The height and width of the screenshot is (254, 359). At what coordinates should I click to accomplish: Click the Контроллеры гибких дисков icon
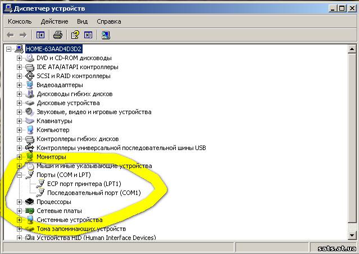[x=30, y=139]
